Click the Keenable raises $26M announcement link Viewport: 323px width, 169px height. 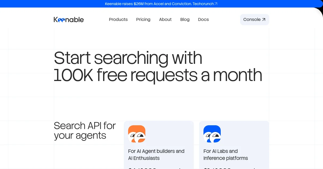click(x=161, y=4)
